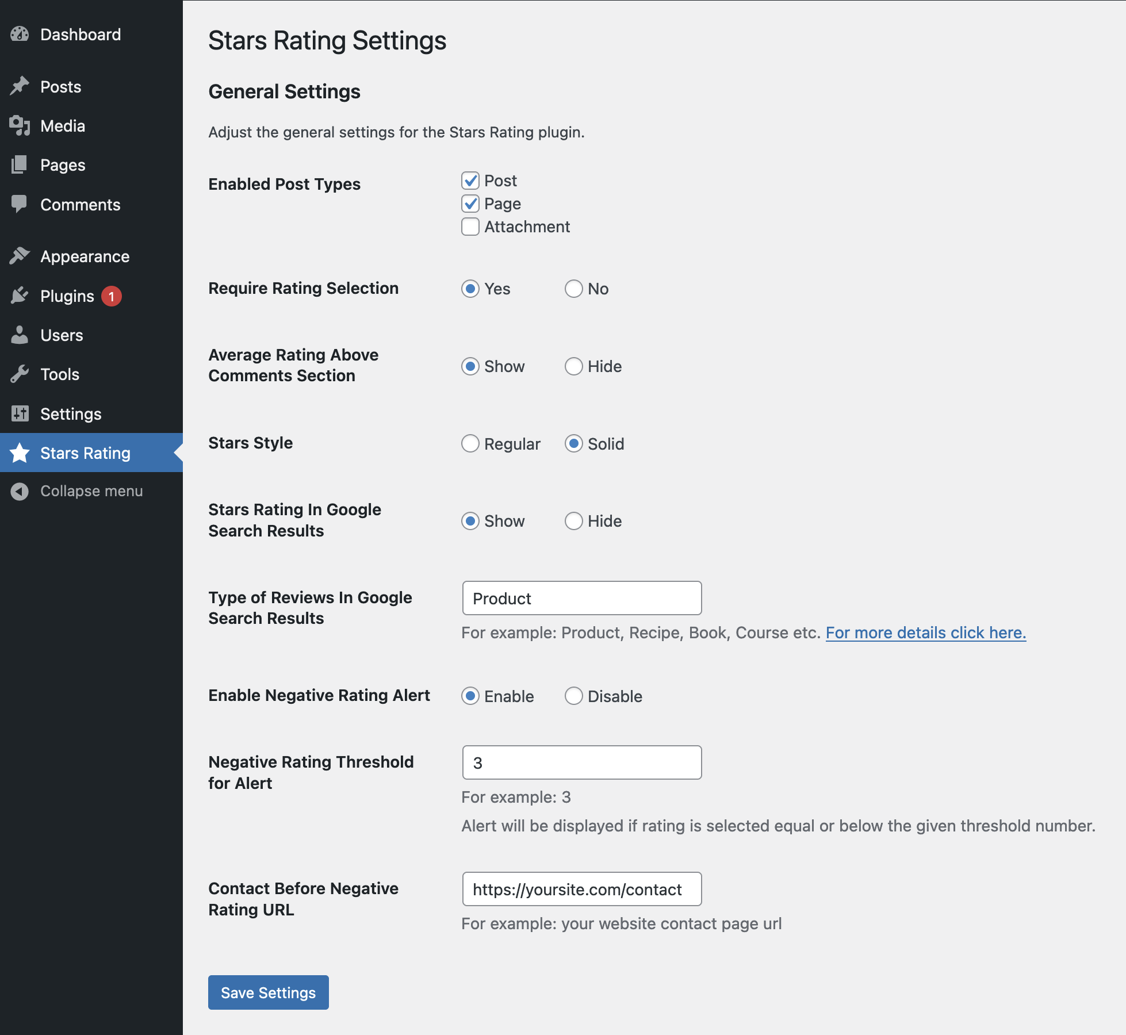Click the Media camera icon
The width and height of the screenshot is (1126, 1035).
tap(20, 126)
